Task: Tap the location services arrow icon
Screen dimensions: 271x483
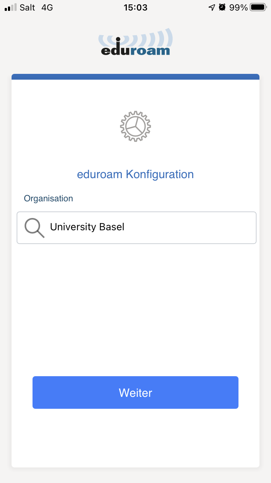Action: coord(212,8)
